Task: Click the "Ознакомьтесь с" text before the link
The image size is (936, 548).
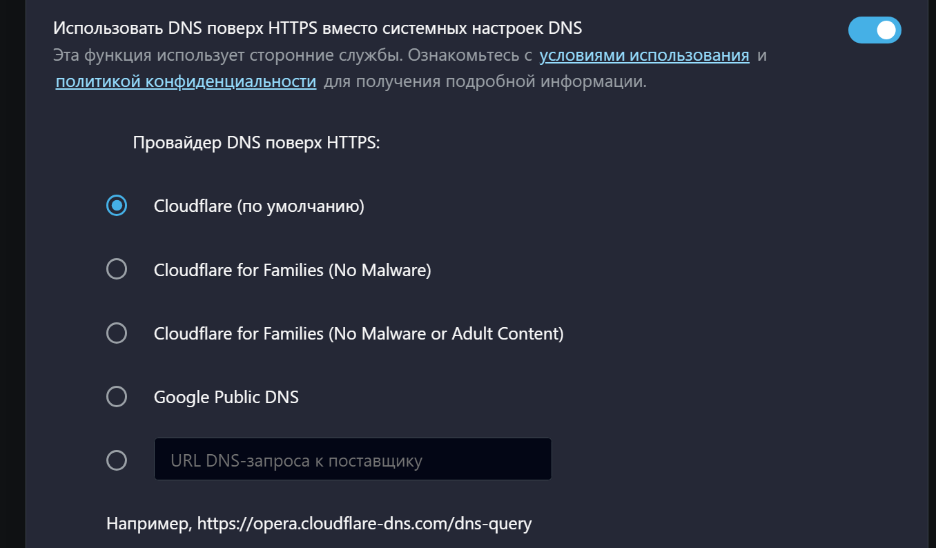Action: 477,56
